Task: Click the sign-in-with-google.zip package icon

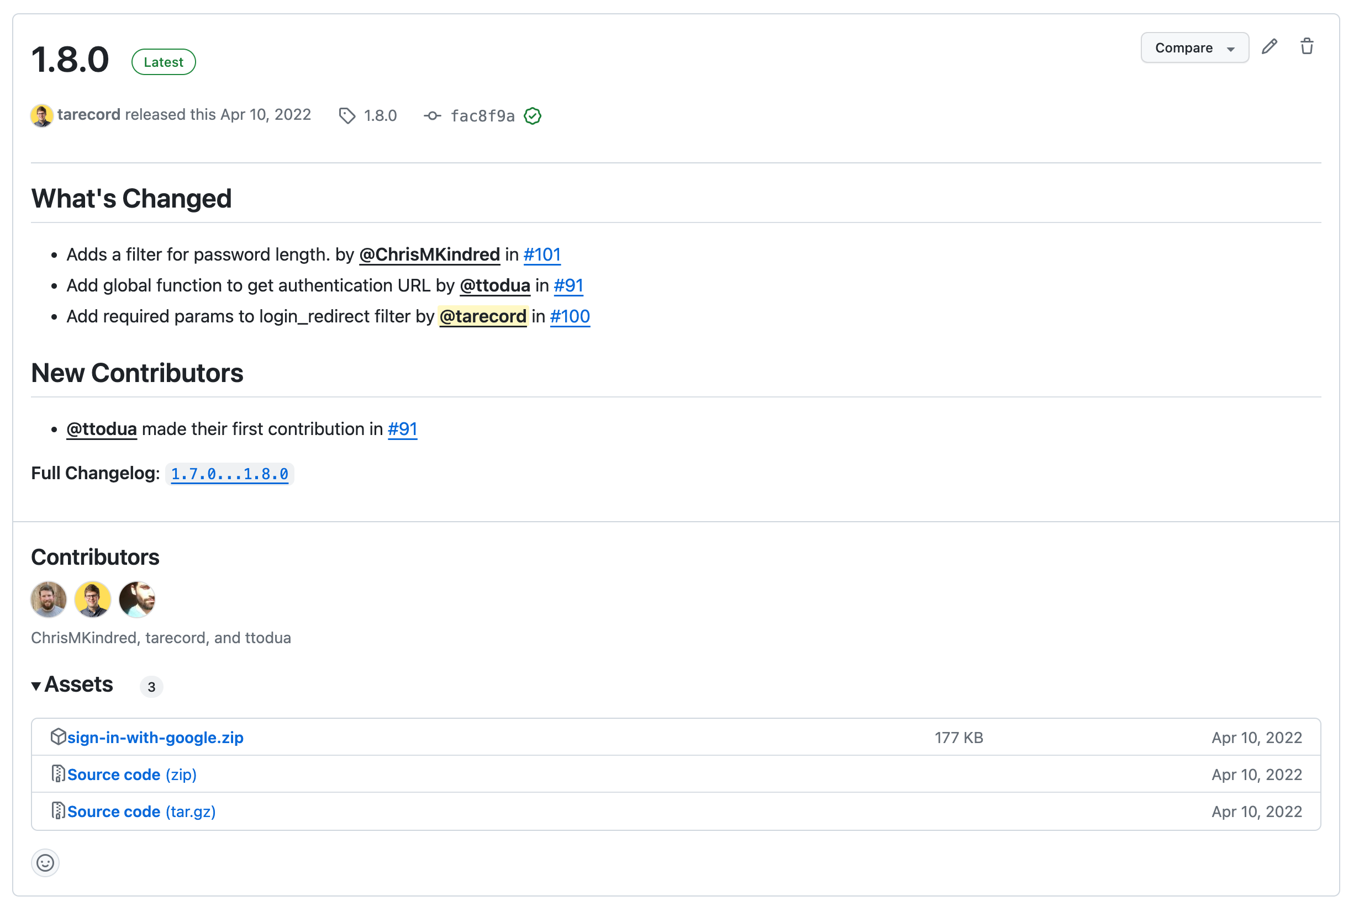Action: pyautogui.click(x=58, y=736)
